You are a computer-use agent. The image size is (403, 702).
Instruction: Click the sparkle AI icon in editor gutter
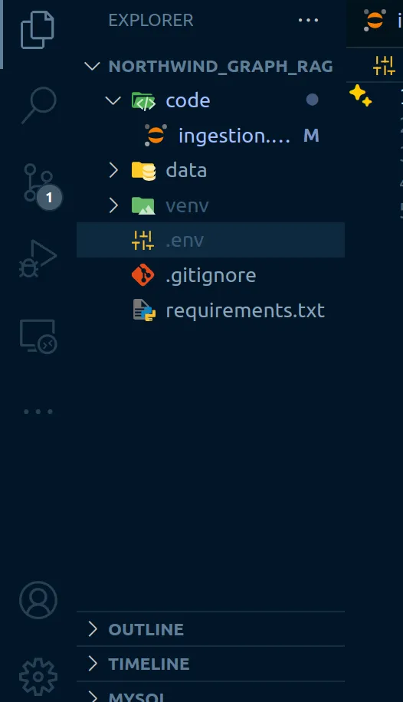(360, 95)
